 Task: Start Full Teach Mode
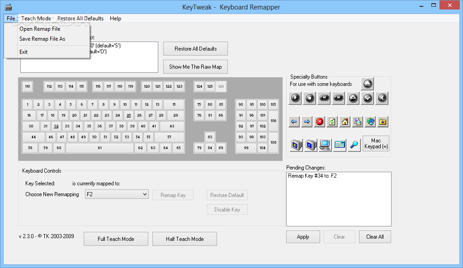pos(116,239)
